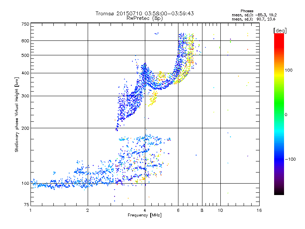Click the 'Phases' statistics heading
This screenshot has width=305, height=229.
click(247, 11)
